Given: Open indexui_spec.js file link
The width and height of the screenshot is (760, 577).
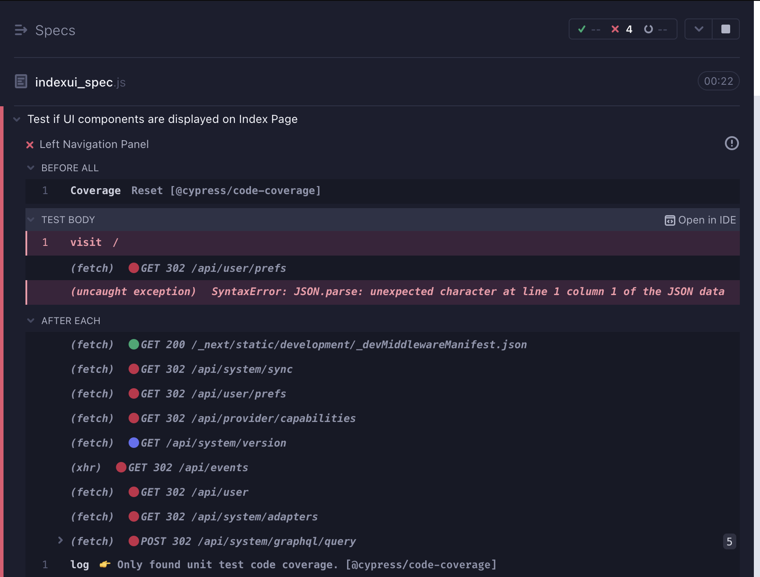Looking at the screenshot, I should (80, 82).
